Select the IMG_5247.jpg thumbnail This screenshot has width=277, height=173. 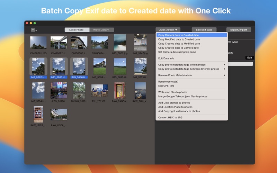[140, 43]
